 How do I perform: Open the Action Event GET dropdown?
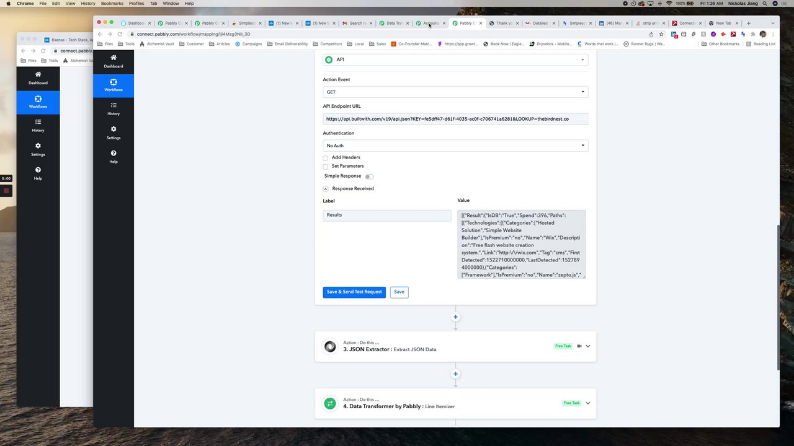coord(455,92)
